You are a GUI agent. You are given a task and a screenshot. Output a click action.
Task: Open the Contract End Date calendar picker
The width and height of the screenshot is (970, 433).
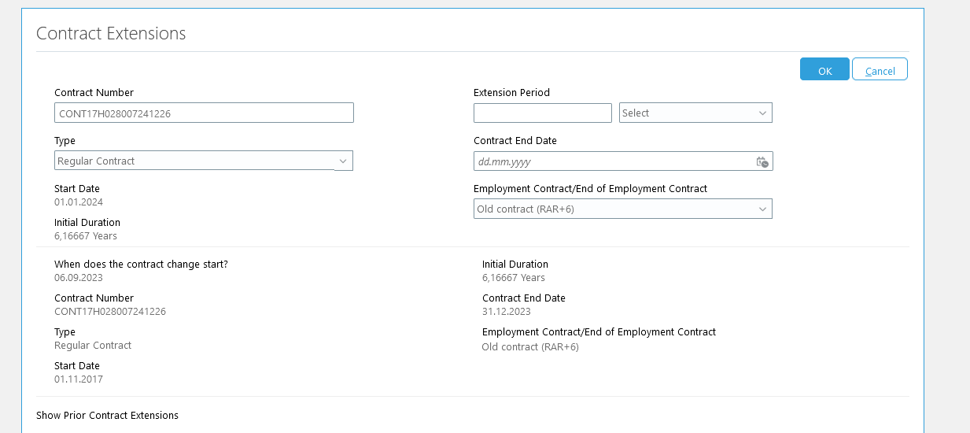(x=762, y=161)
